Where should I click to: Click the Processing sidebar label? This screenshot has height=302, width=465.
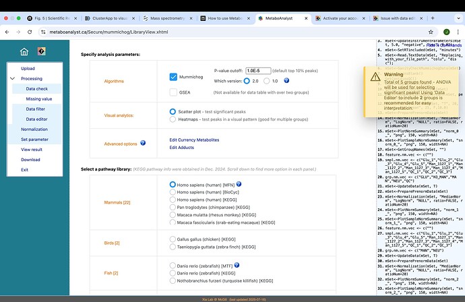[32, 79]
